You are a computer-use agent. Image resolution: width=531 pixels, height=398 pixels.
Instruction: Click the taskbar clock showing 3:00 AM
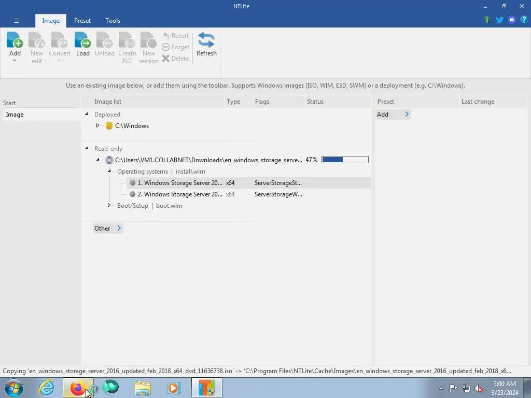click(505, 388)
